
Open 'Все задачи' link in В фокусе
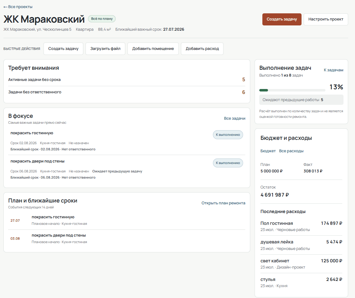pyautogui.click(x=235, y=118)
